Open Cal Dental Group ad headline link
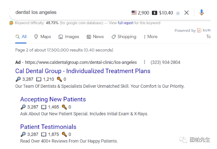The image size is (217, 149). tap(83, 71)
